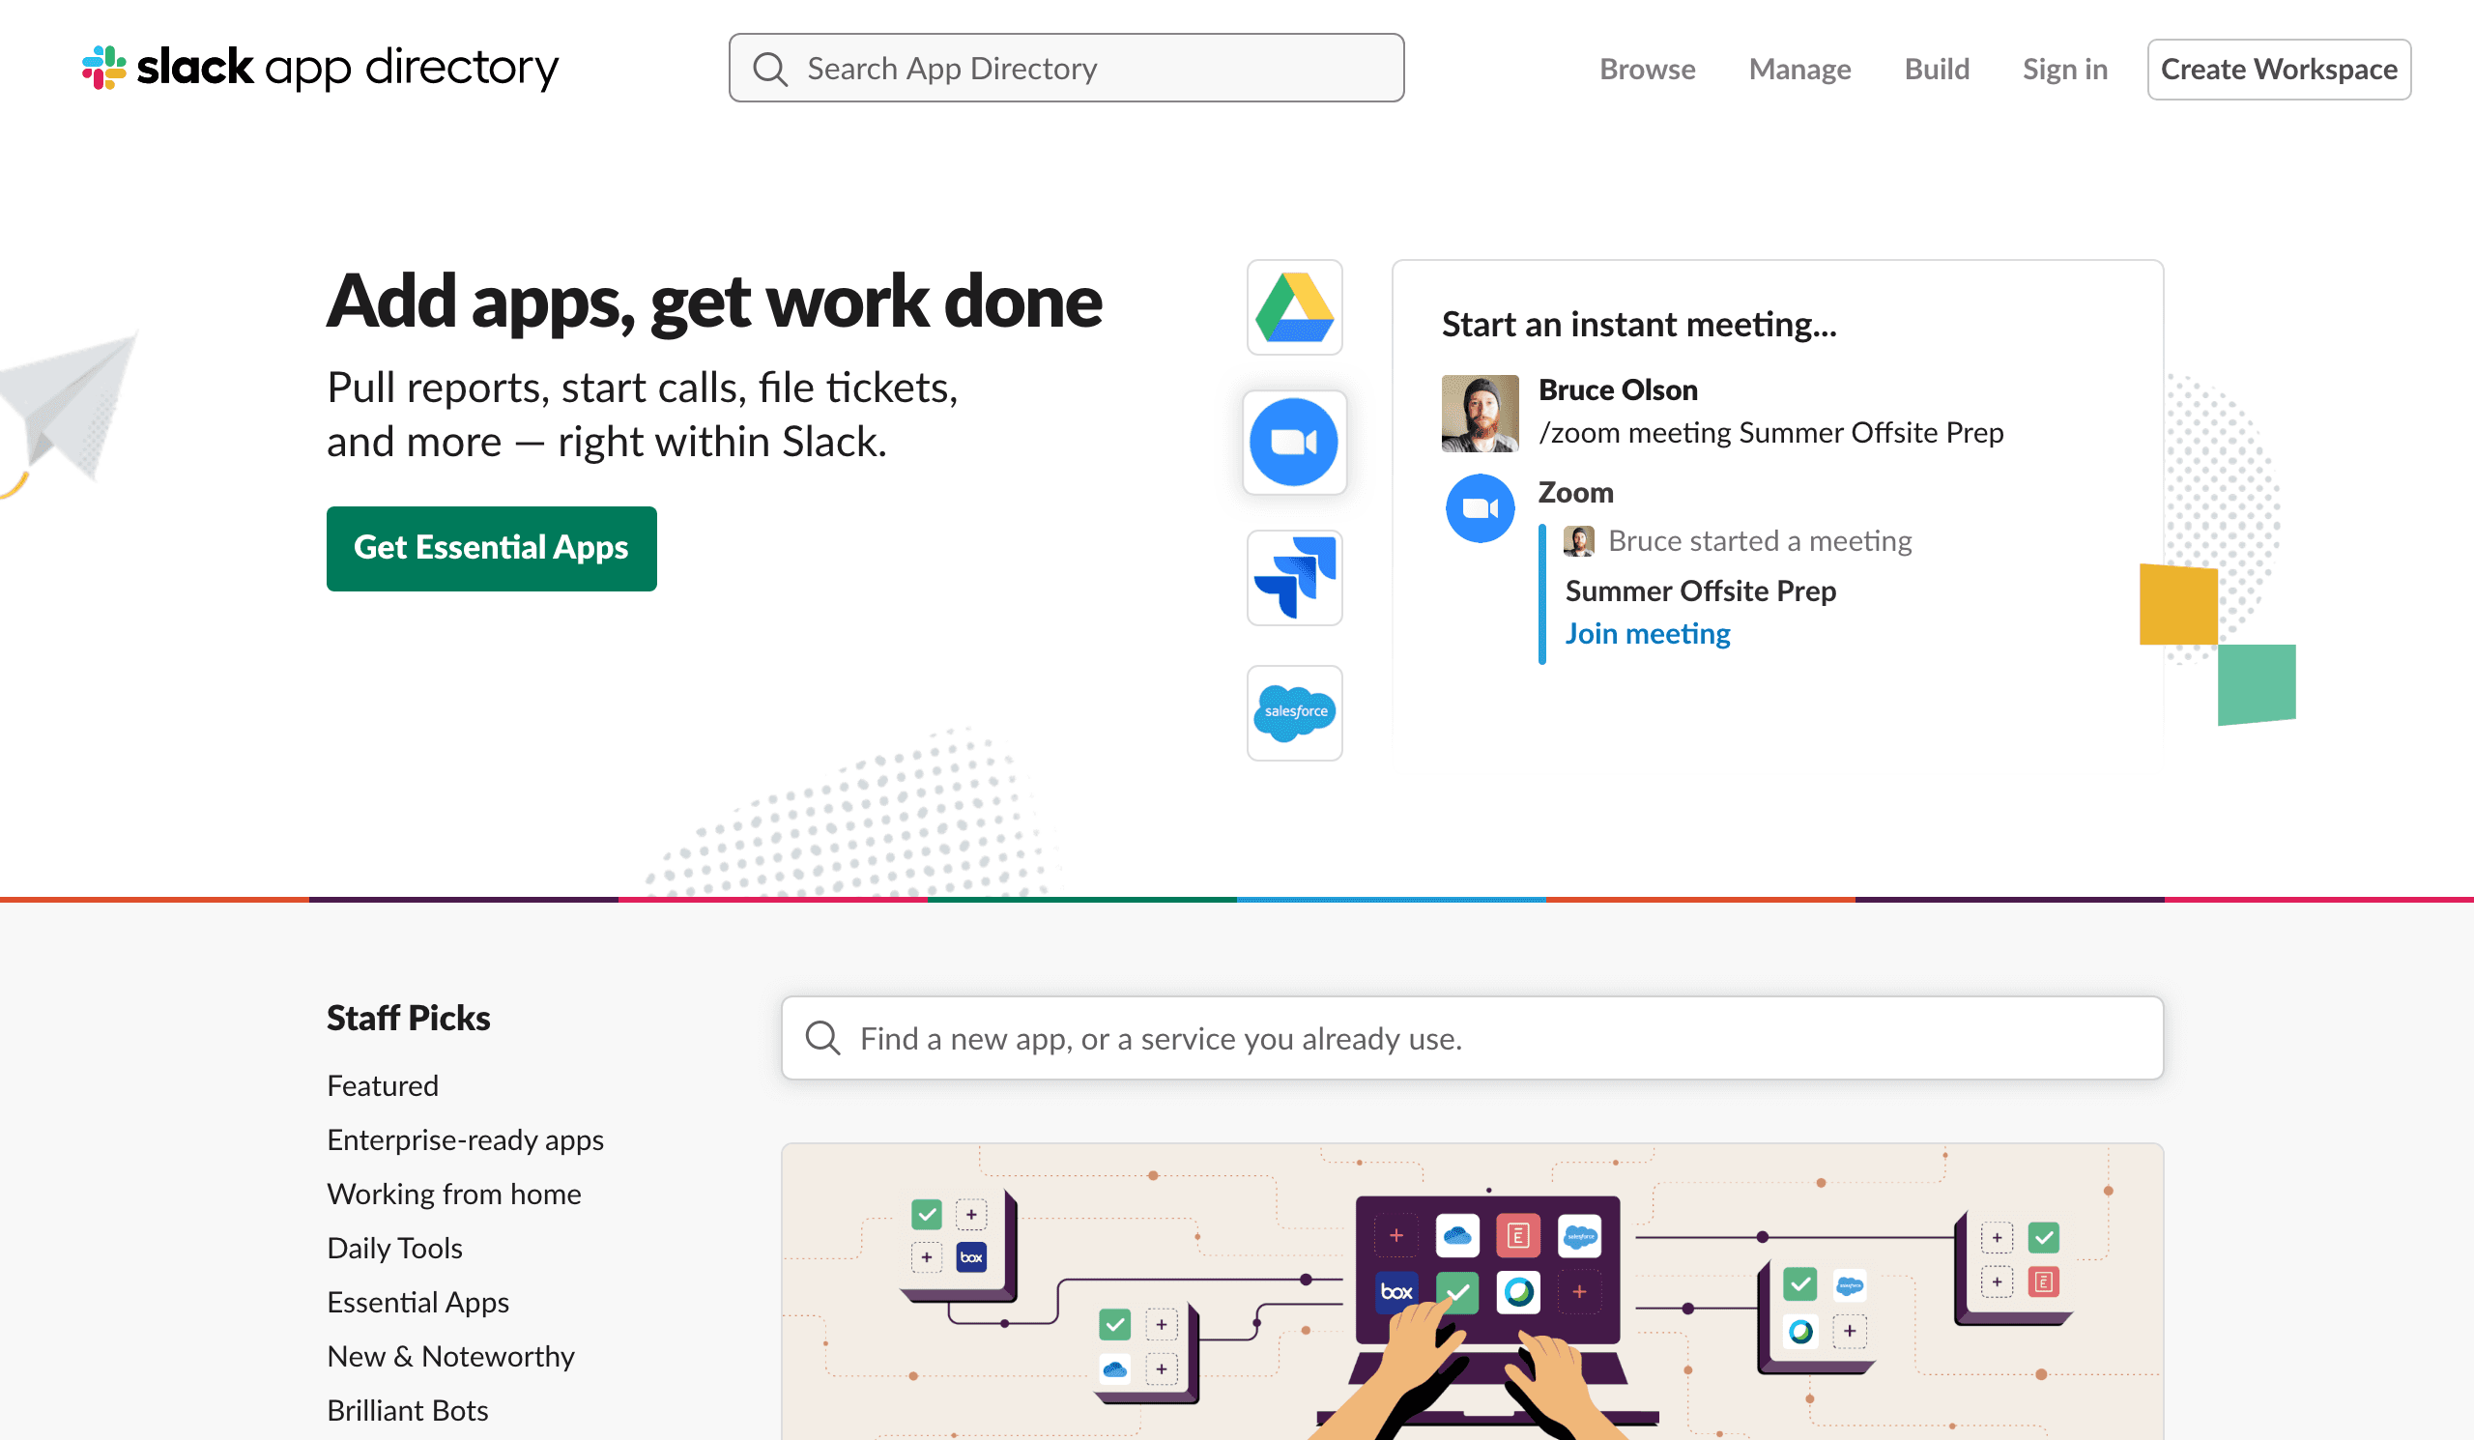Click the Join meeting link
Image resolution: width=2474 pixels, height=1440 pixels.
click(x=1648, y=634)
